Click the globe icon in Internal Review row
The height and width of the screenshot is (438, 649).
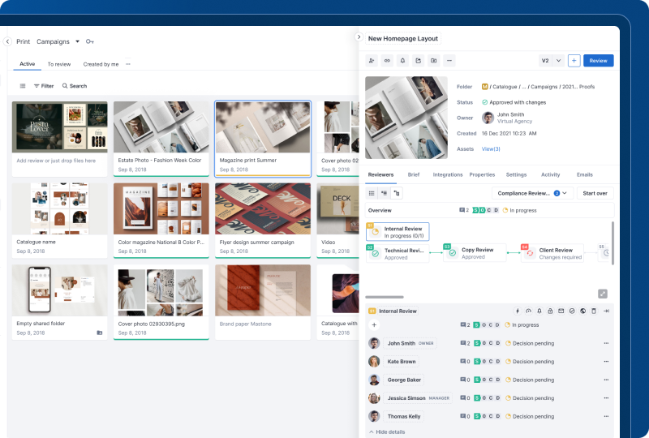[582, 311]
